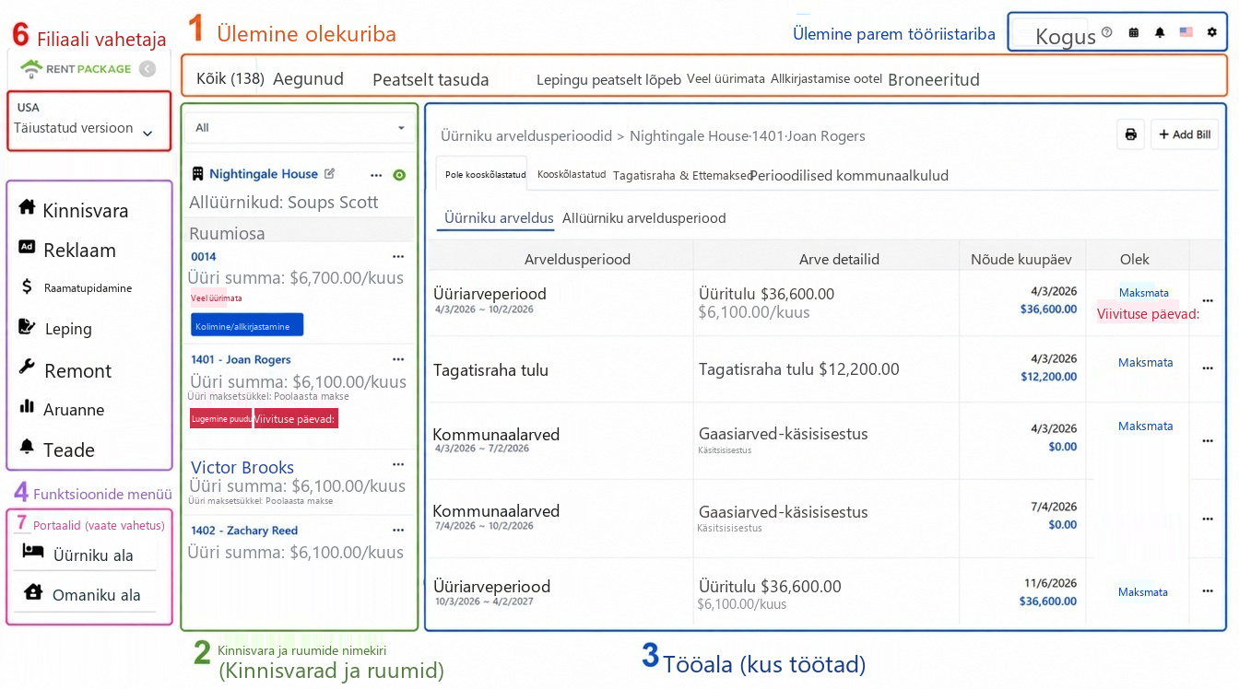
Task: Switch to Kooskõlastatud tab
Action: tap(572, 174)
